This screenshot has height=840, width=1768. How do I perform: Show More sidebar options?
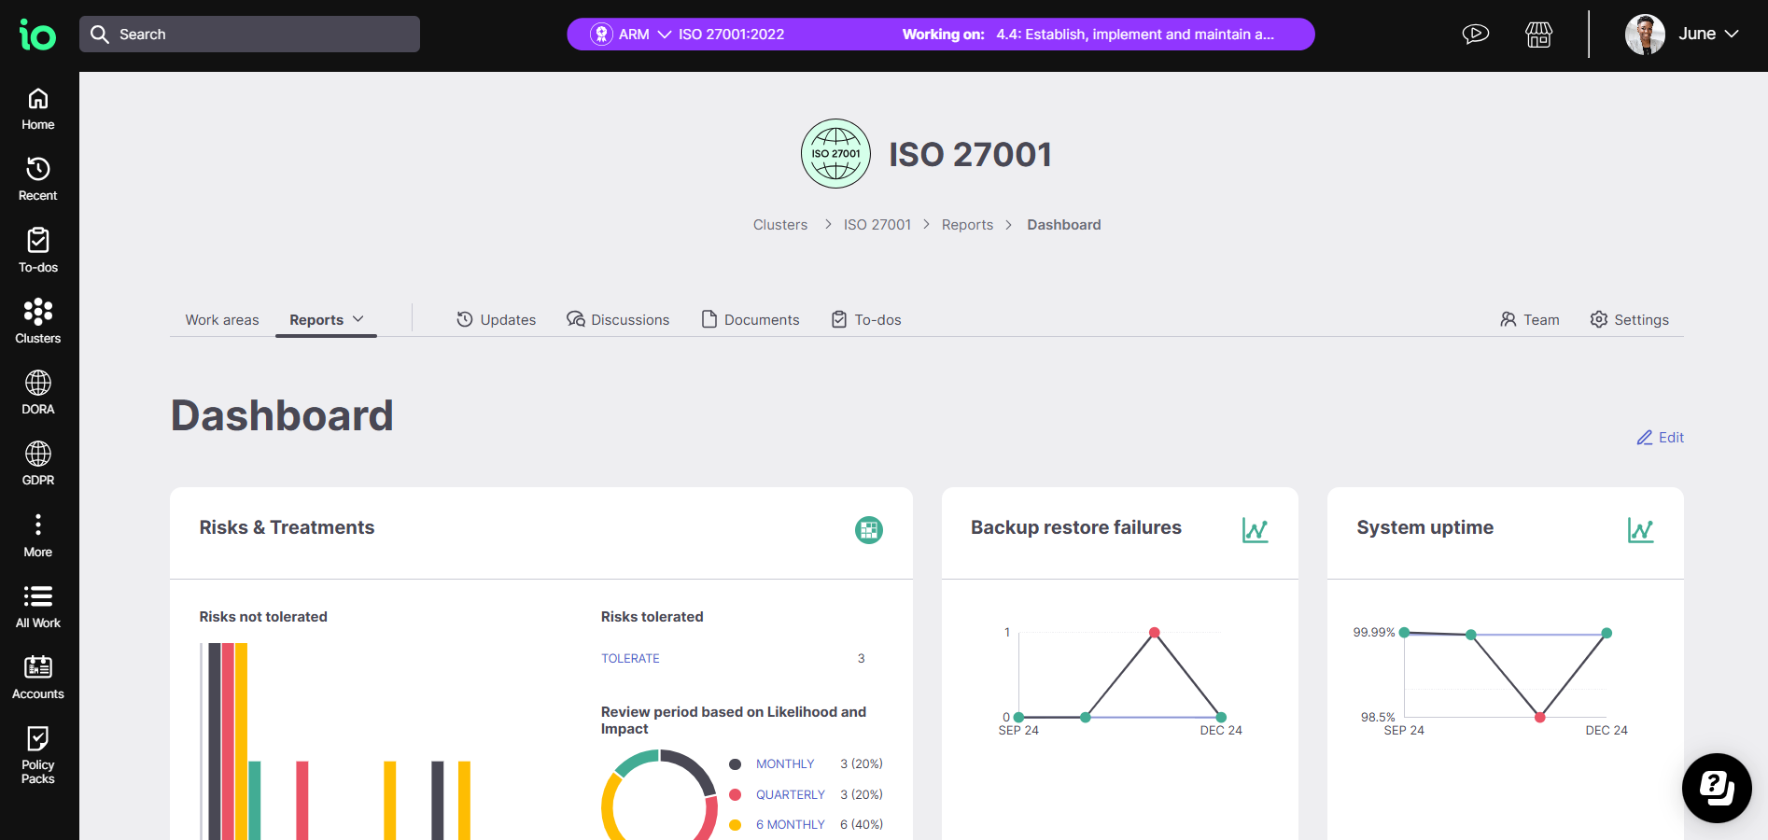pos(38,537)
